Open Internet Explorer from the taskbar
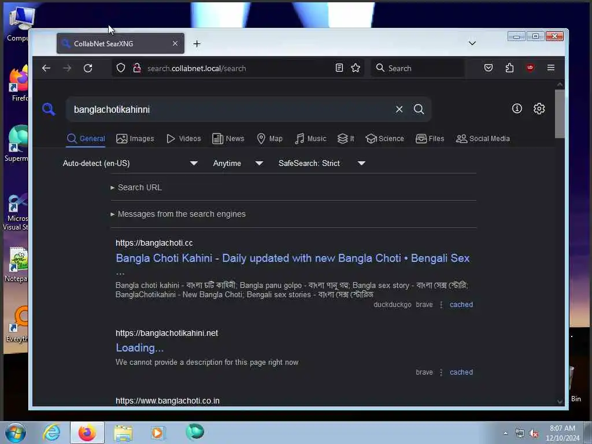 (51, 432)
